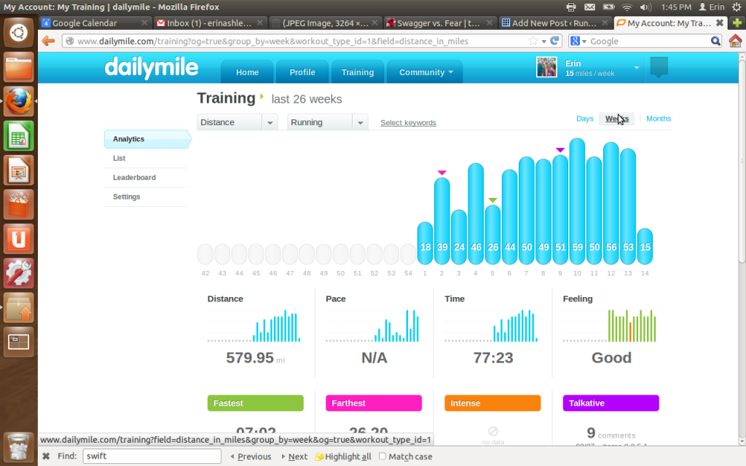This screenshot has width=746, height=466.
Task: Launch LibreOffice Calc spreadsheet icon
Action: [18, 136]
